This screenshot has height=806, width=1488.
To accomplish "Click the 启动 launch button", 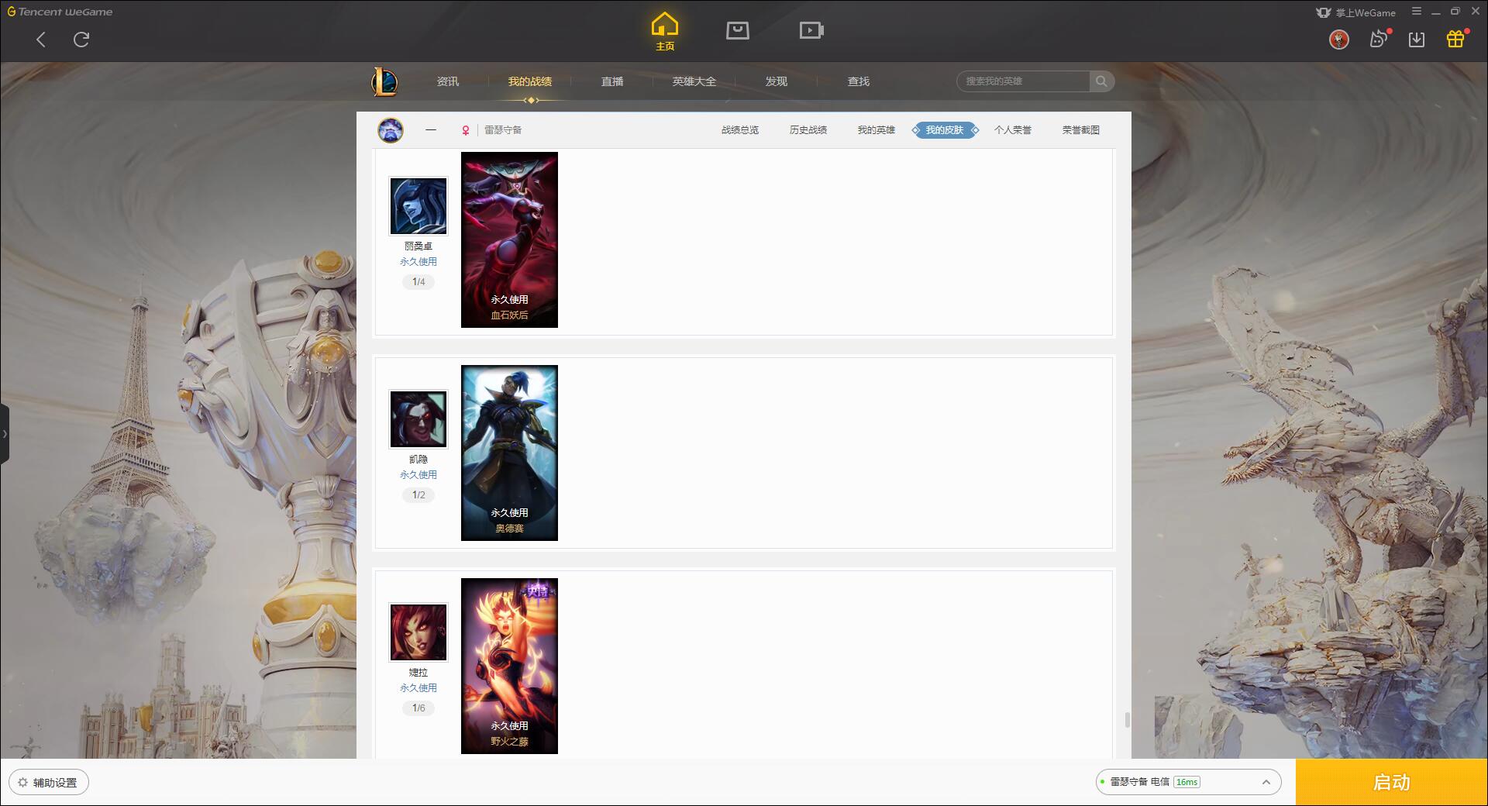I will pos(1392,783).
